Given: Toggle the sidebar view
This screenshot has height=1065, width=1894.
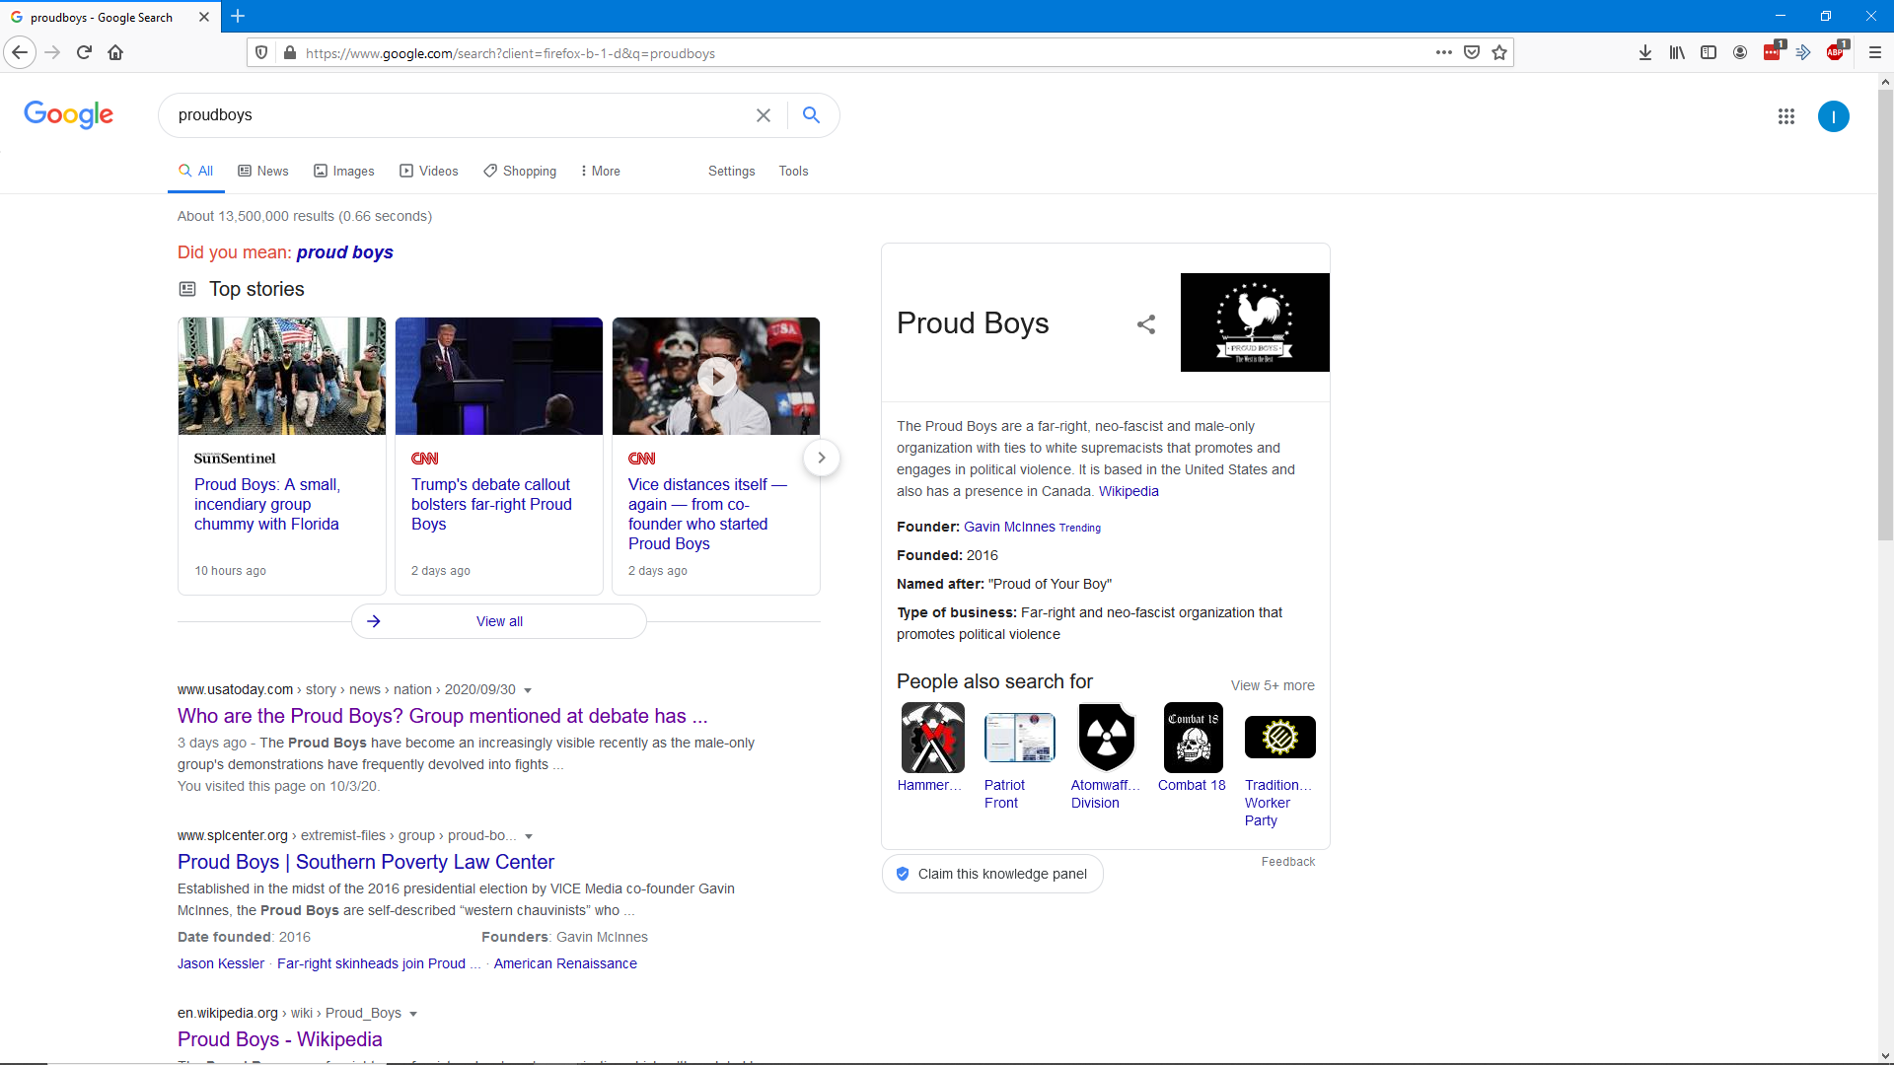Looking at the screenshot, I should 1709,52.
